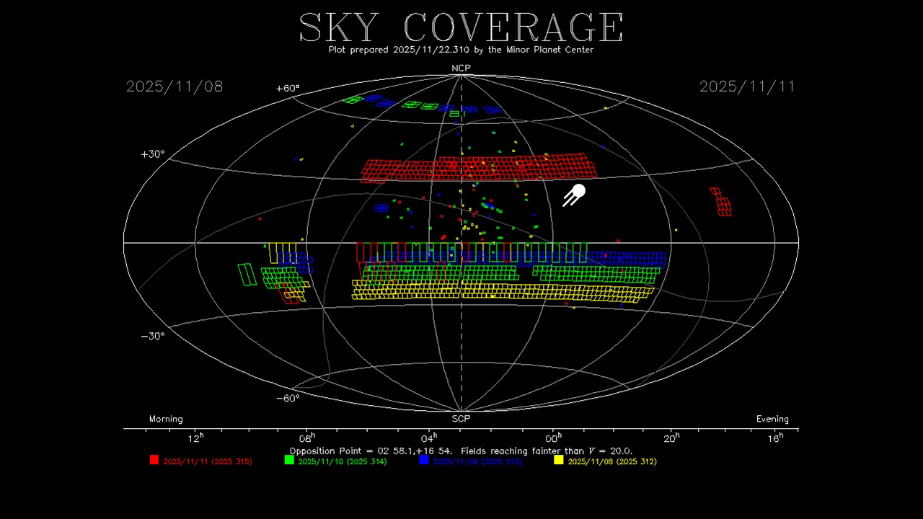This screenshot has width=923, height=519.
Task: Click the Evening label at lower right
Action: tap(772, 419)
